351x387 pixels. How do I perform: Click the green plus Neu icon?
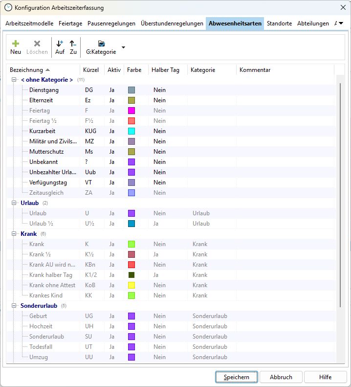coord(16,44)
